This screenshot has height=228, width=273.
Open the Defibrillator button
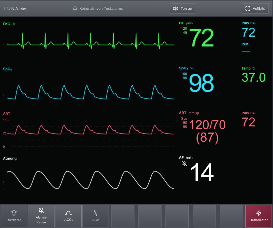pos(259,216)
